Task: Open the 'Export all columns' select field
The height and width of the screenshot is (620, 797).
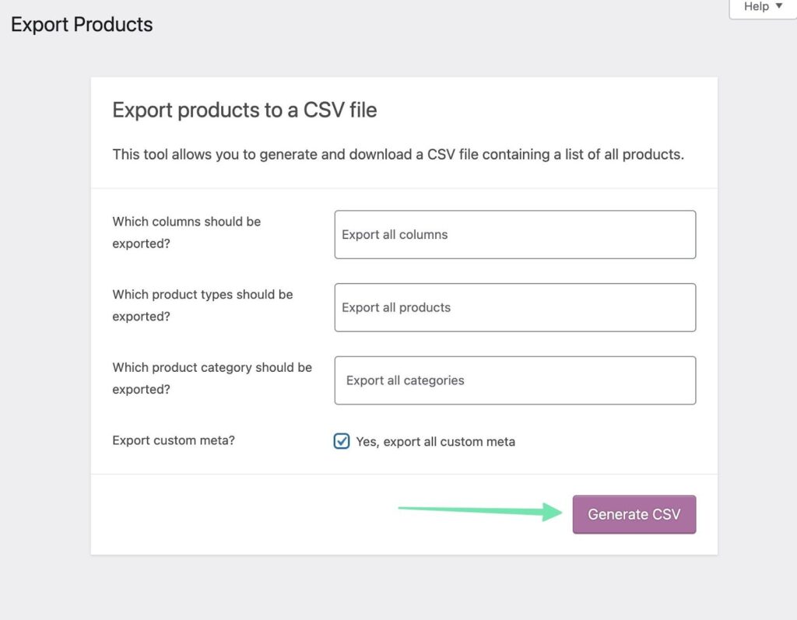Action: pyautogui.click(x=514, y=234)
